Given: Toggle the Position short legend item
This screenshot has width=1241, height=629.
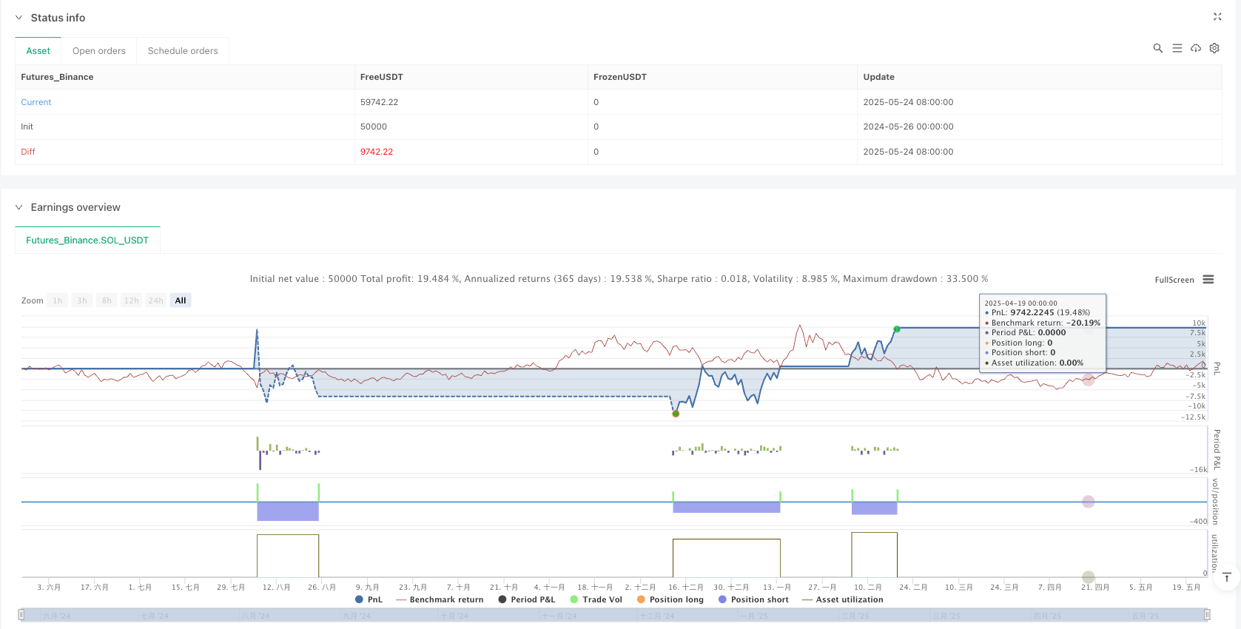Looking at the screenshot, I should 753,599.
